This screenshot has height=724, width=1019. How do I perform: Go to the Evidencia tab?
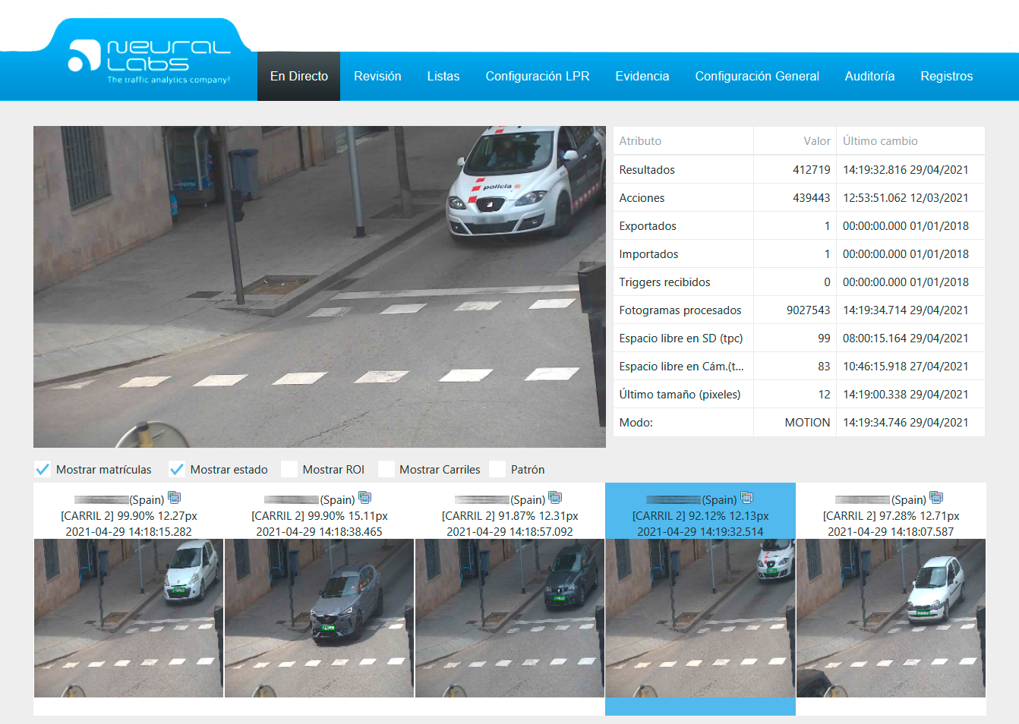(x=642, y=76)
